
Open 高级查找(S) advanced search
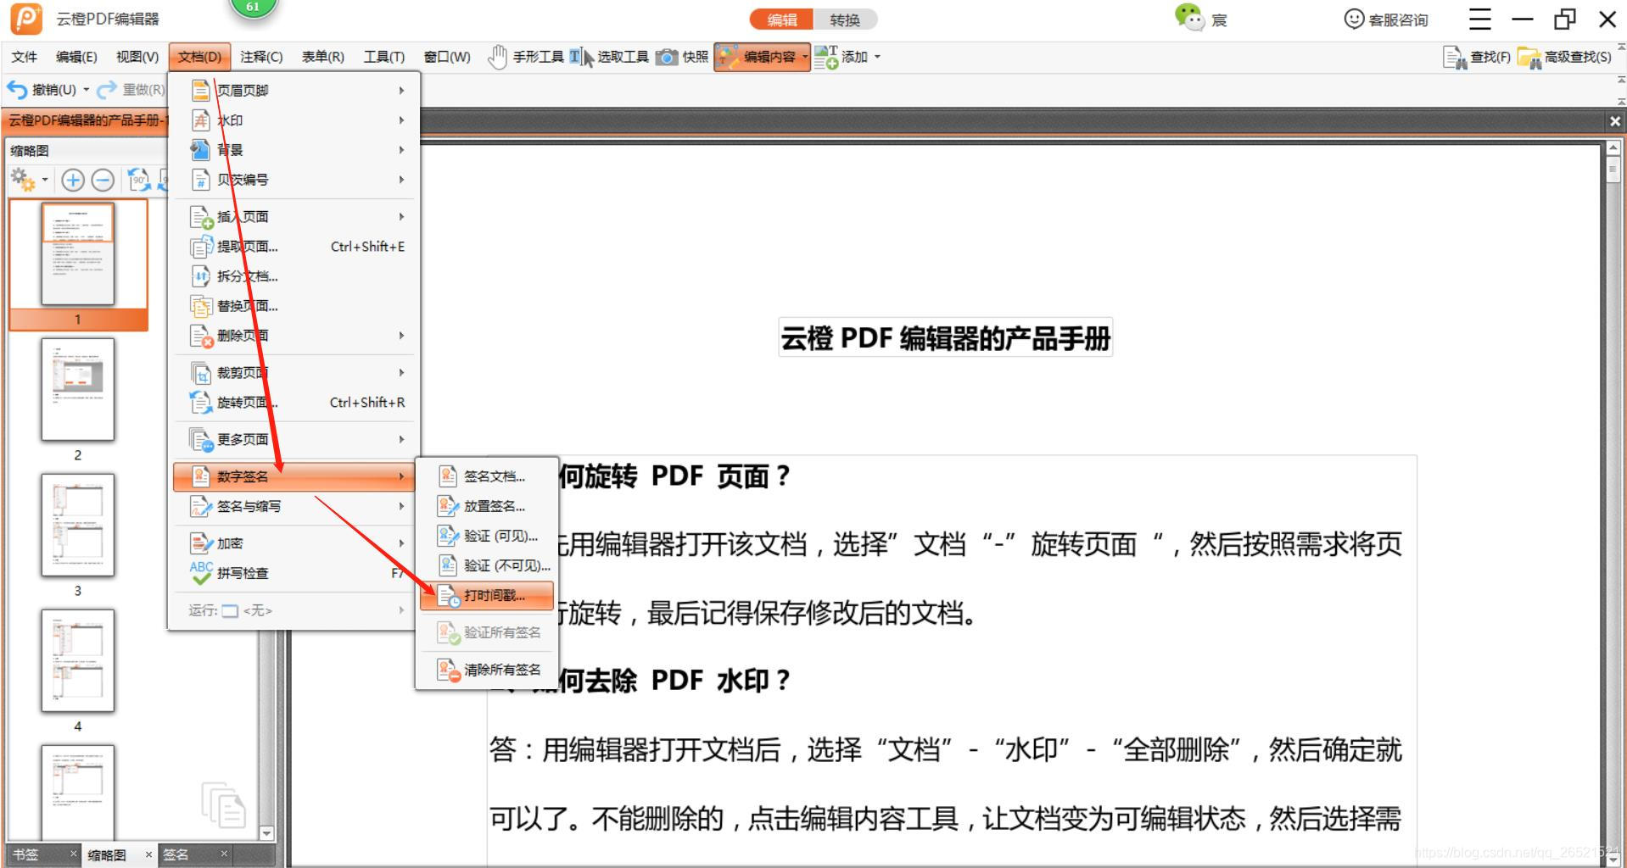(x=1565, y=57)
